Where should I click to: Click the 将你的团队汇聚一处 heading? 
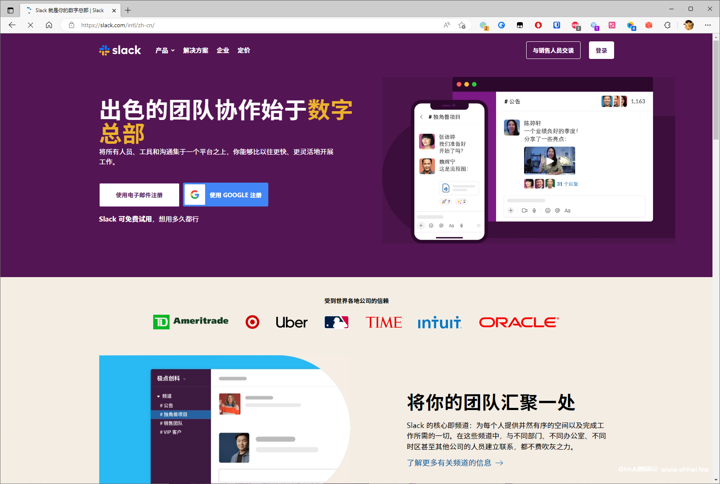491,402
